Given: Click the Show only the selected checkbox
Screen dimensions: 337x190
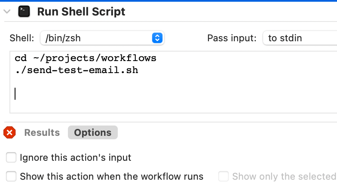Looking at the screenshot, I should 224,176.
